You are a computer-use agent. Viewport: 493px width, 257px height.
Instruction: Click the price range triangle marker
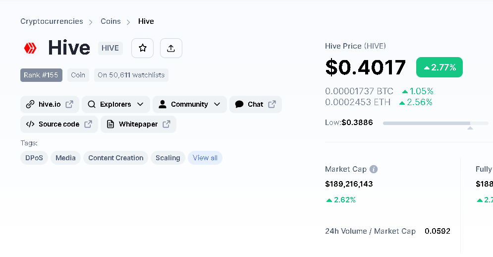click(470, 128)
